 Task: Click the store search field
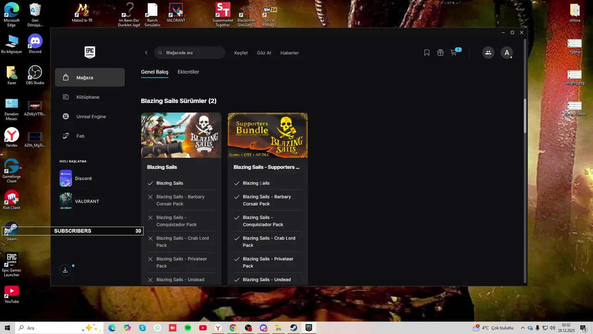tap(189, 53)
